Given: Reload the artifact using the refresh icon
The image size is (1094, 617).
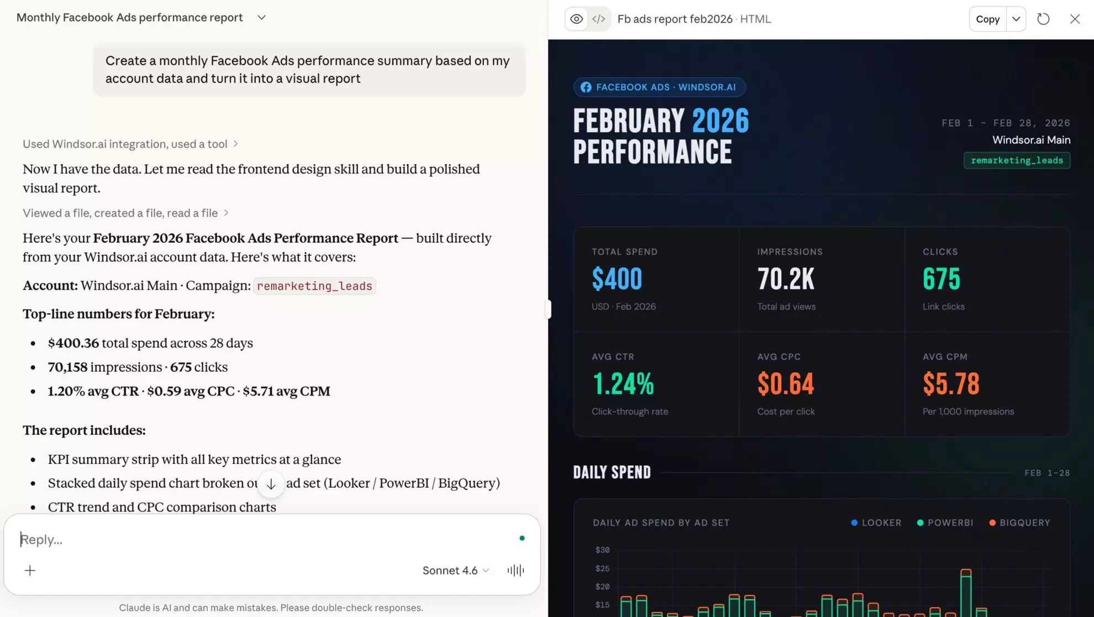Looking at the screenshot, I should coord(1043,18).
